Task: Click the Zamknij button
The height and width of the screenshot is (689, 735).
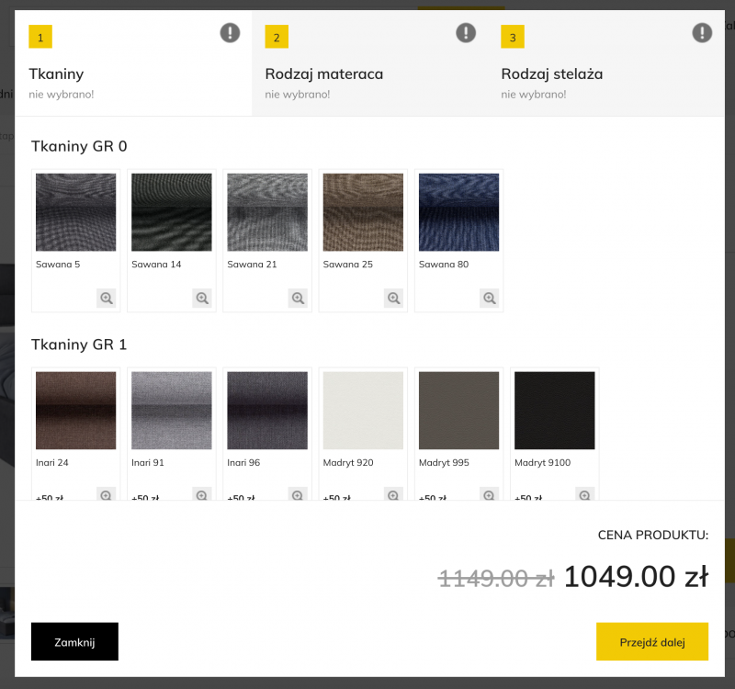Action: (74, 641)
